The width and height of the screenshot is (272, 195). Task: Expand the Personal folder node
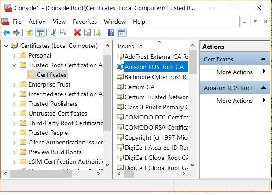tap(15, 56)
